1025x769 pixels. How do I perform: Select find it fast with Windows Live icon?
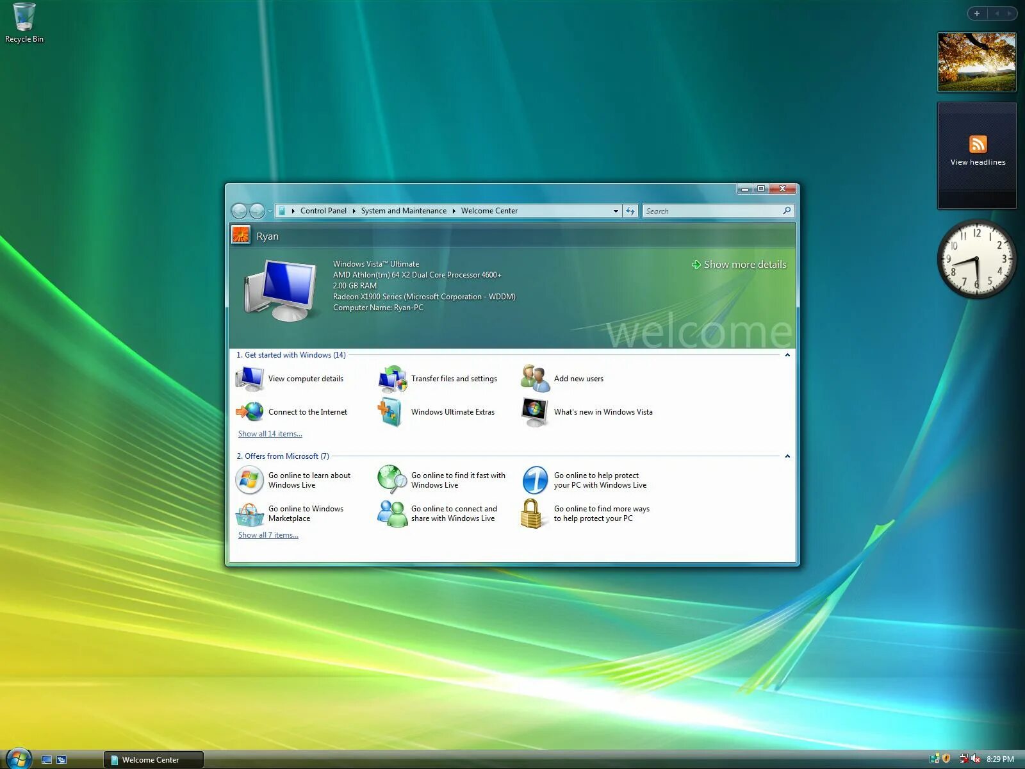[392, 480]
